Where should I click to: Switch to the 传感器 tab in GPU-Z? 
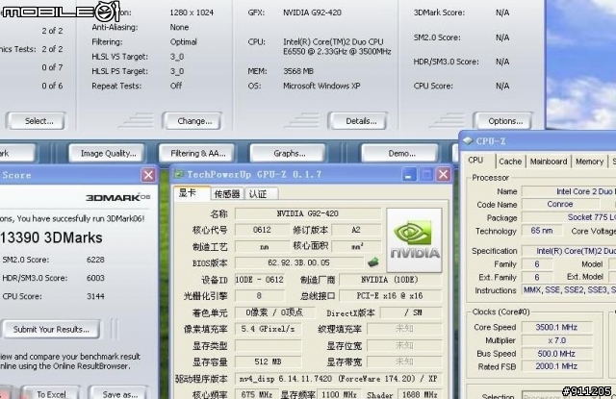(227, 194)
